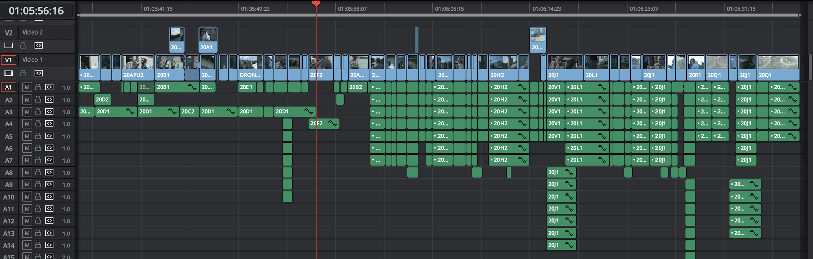Select the 20L1 clip on Video 1

(597, 68)
